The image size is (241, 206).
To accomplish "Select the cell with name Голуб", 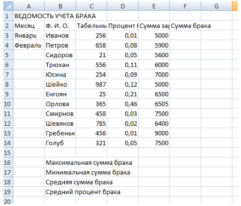I will click(x=60, y=143).
